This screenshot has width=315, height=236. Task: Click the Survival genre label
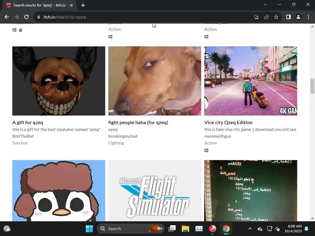click(x=20, y=143)
